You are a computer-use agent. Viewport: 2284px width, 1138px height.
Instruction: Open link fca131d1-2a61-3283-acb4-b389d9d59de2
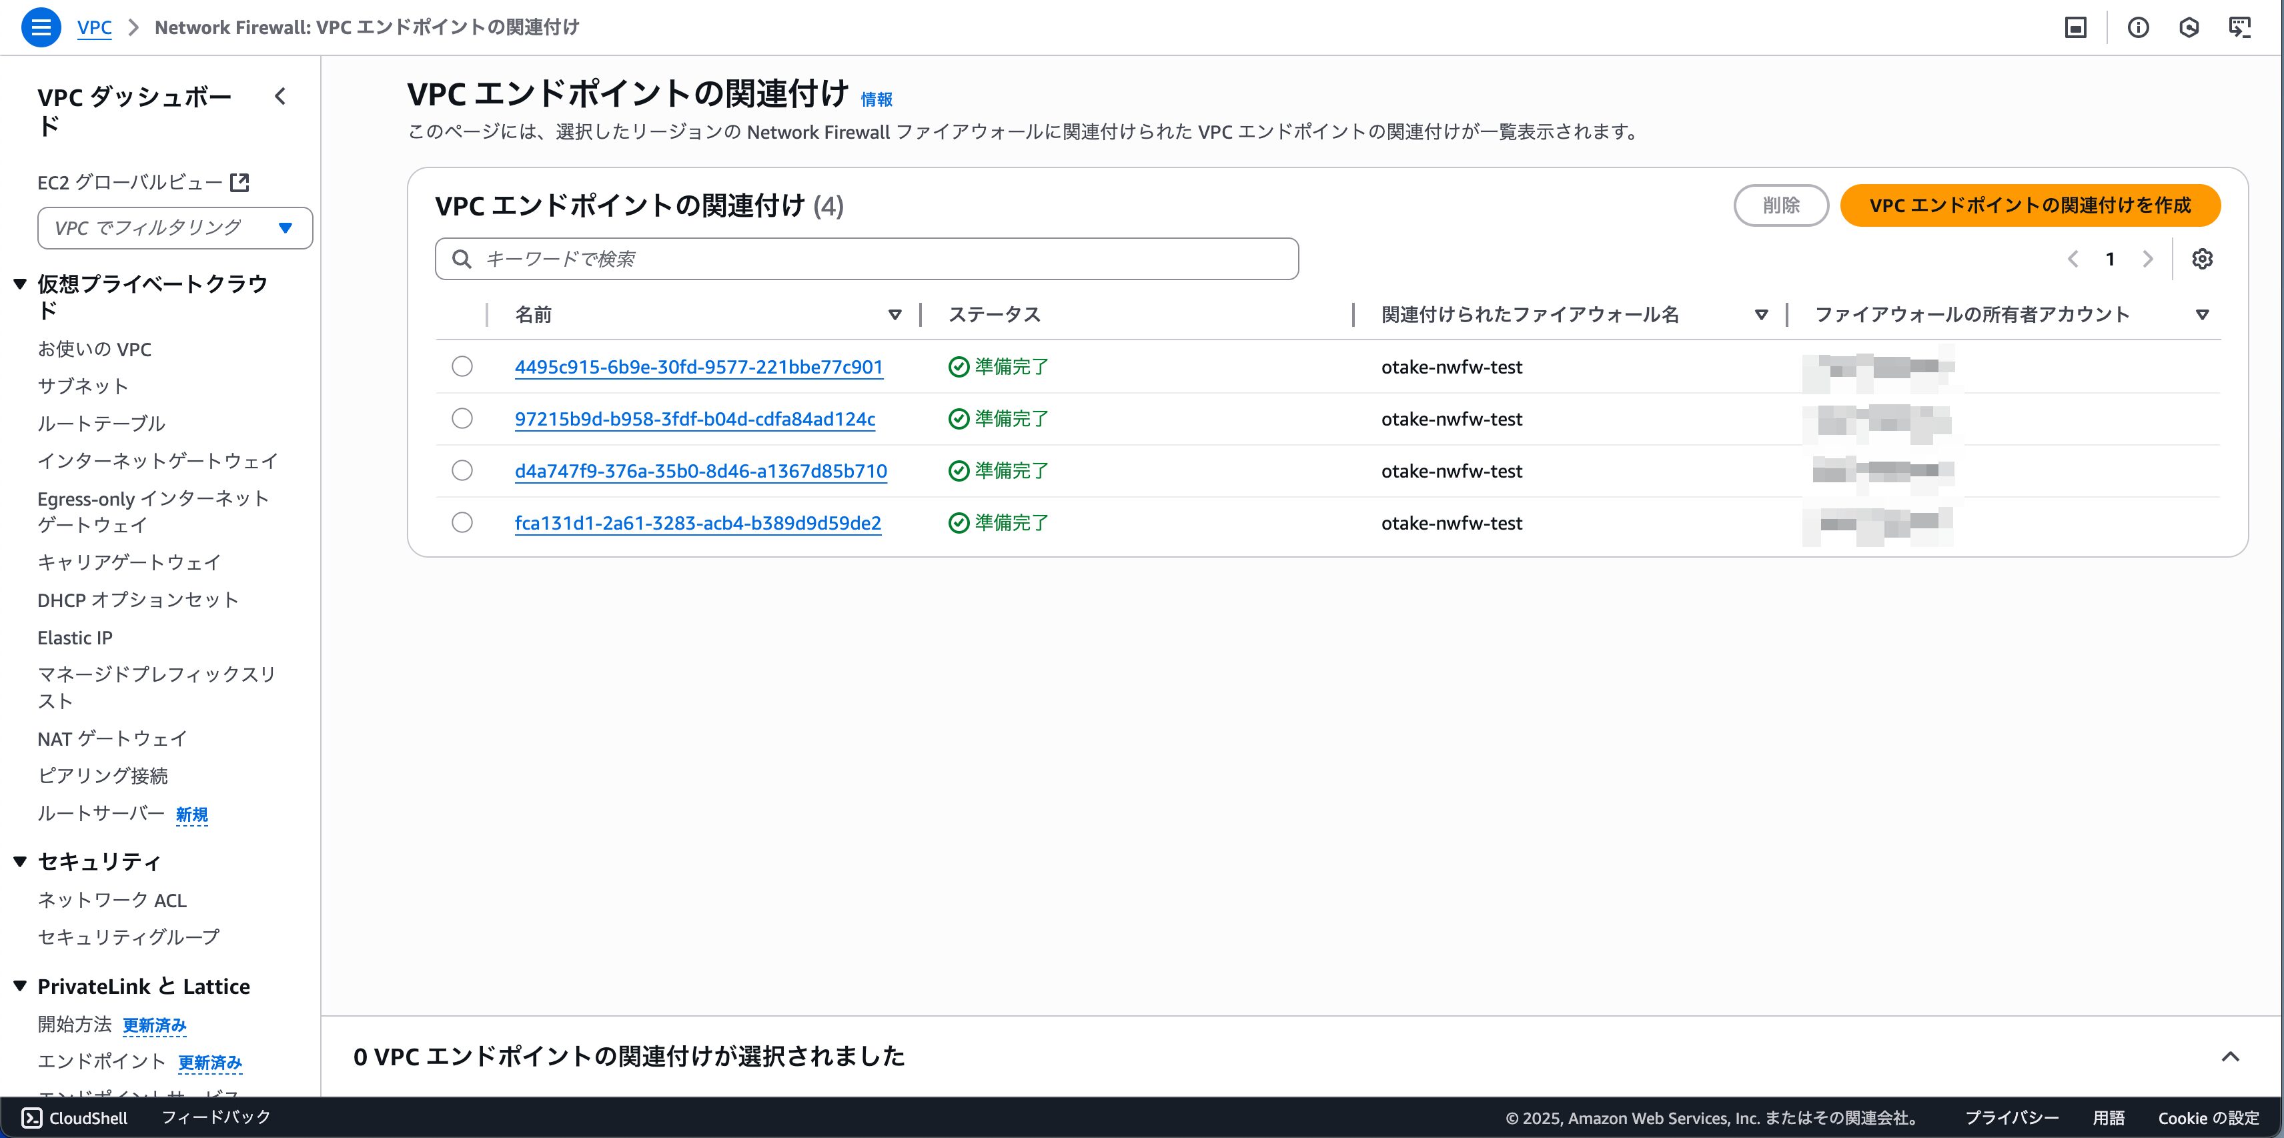tap(698, 524)
